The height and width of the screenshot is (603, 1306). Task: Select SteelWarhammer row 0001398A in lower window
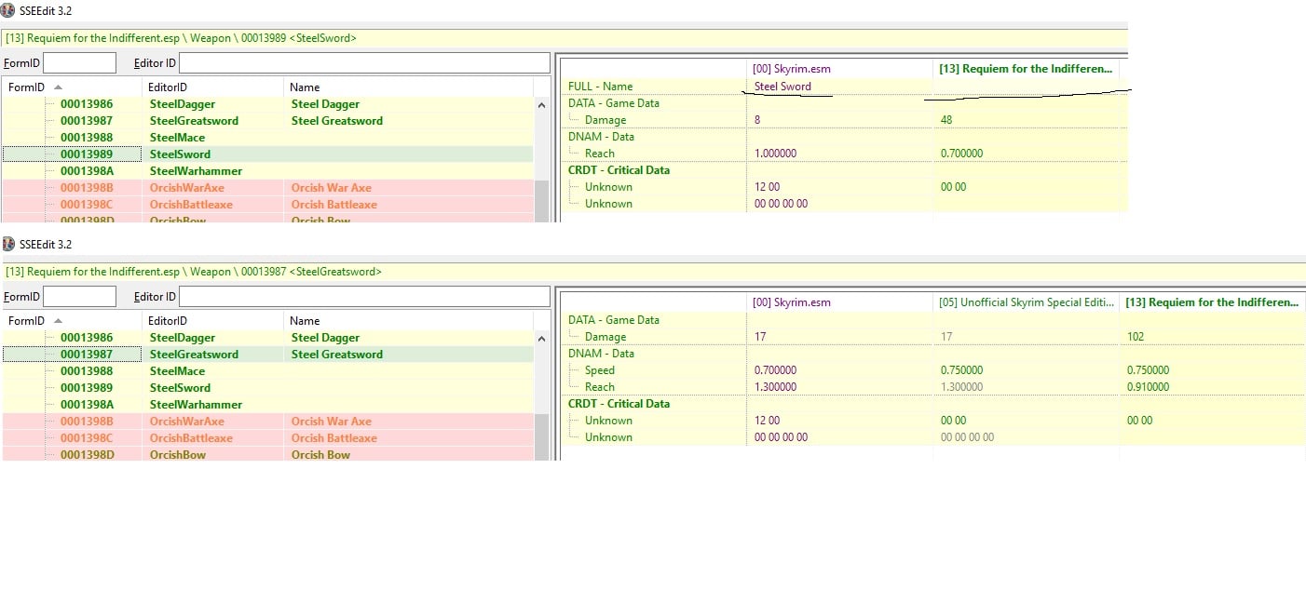click(x=268, y=405)
